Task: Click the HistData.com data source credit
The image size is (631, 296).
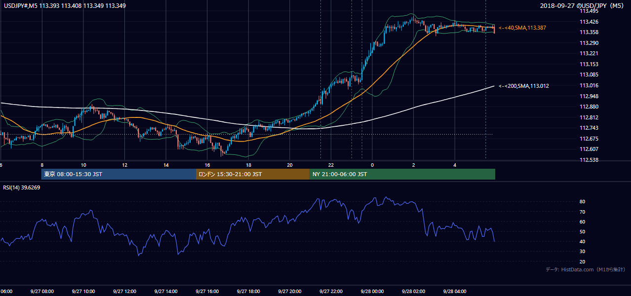Action: pyautogui.click(x=586, y=269)
